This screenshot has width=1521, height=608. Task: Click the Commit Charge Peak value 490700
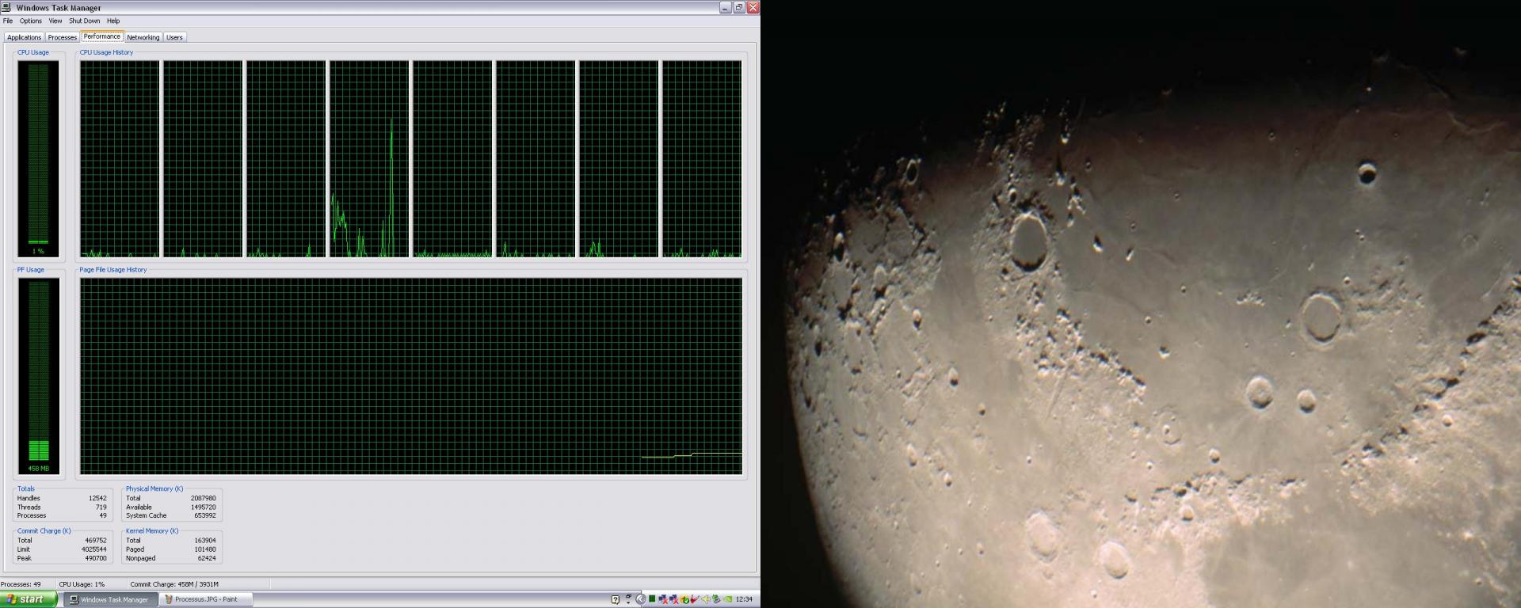96,558
